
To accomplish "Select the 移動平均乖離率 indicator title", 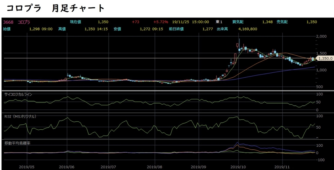I will tap(17, 143).
